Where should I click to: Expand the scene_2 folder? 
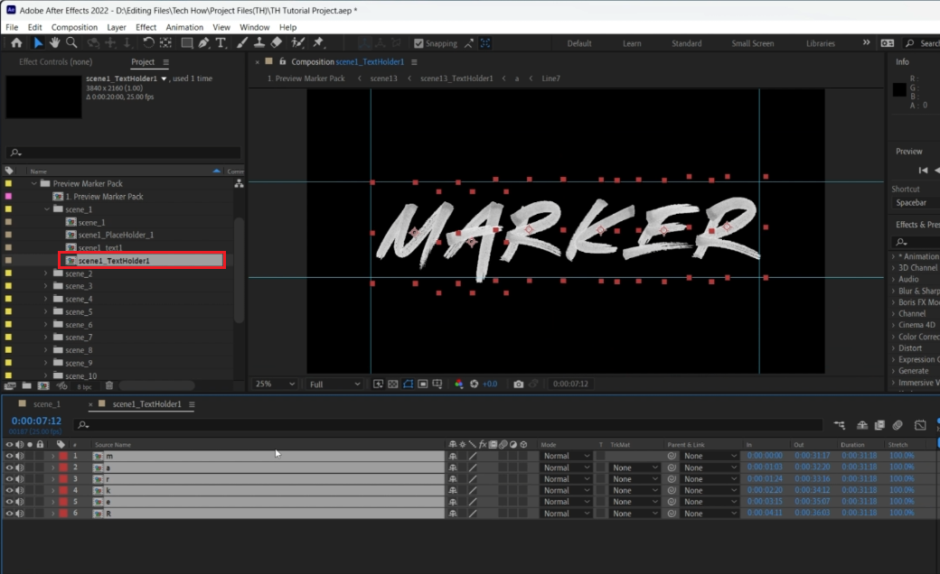(46, 273)
